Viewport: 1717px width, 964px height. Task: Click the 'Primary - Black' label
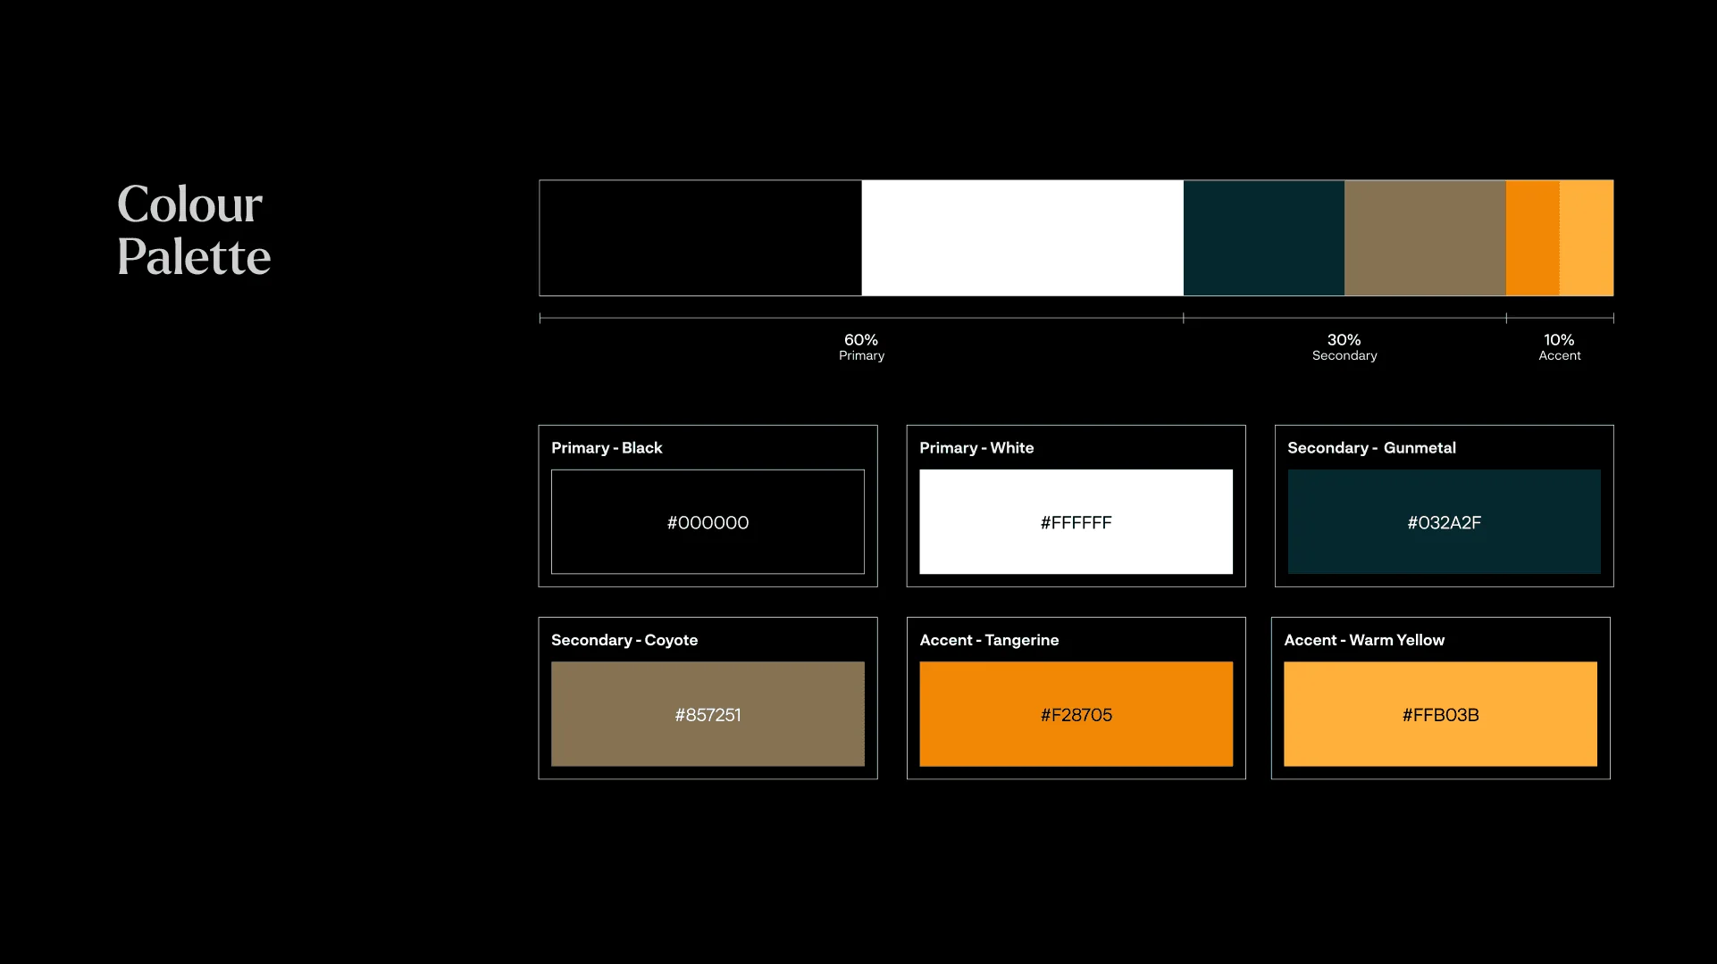pos(607,448)
